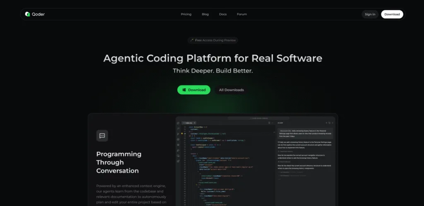Open the Explorer icon in IDE sidebar
The width and height of the screenshot is (424, 206).
click(178, 123)
